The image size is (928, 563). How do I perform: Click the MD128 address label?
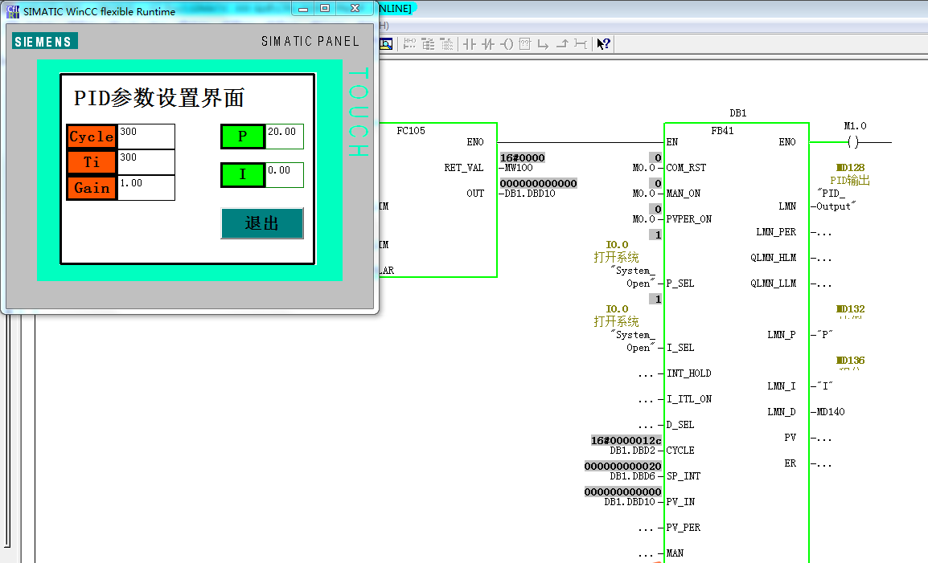pyautogui.click(x=850, y=168)
